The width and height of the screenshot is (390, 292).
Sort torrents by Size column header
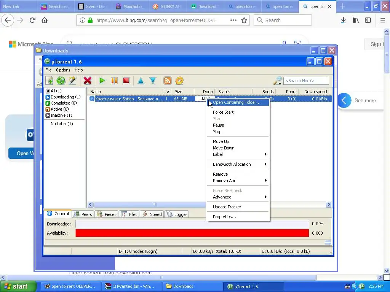pos(184,92)
